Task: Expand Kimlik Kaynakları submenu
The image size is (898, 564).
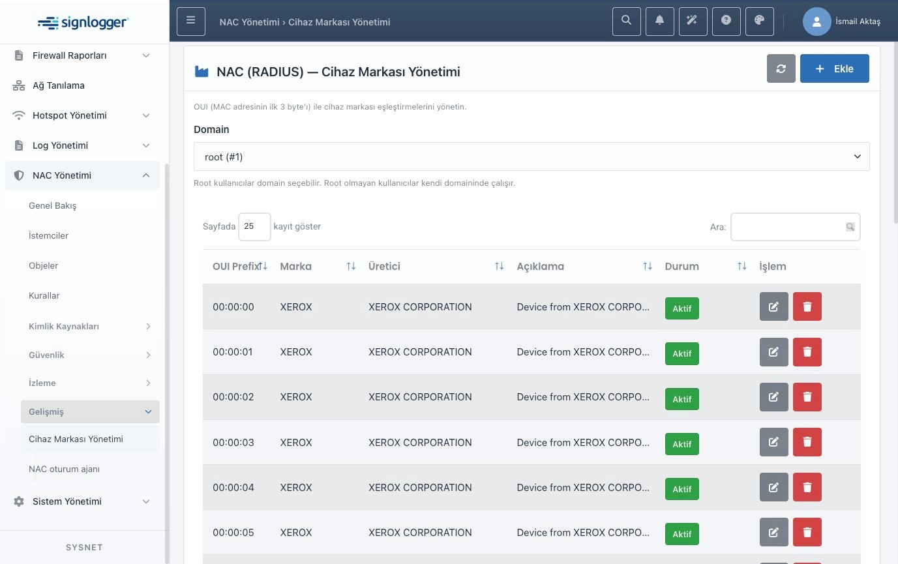Action: (90, 326)
